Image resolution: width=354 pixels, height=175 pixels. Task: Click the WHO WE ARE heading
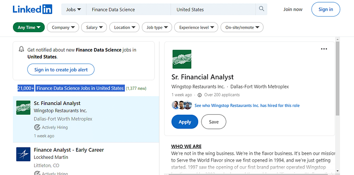tap(186, 146)
